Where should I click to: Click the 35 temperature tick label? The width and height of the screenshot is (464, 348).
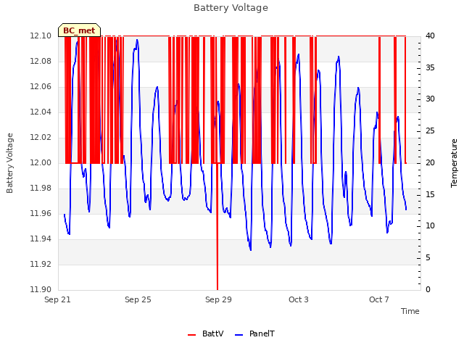click(430, 67)
